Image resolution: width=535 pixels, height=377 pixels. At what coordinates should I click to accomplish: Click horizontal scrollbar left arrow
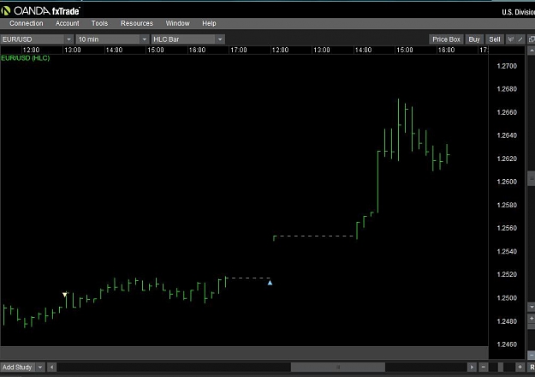coord(51,368)
